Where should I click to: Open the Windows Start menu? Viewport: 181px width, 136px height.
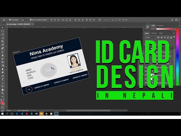(x=2, y=114)
